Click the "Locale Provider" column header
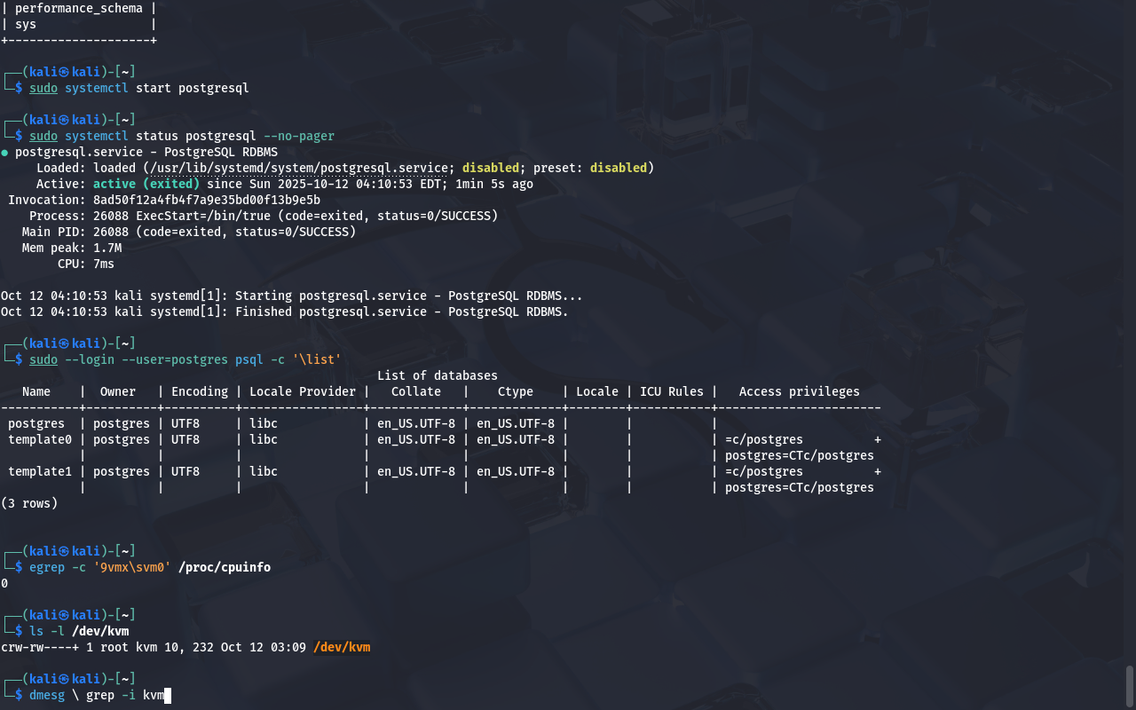 303,392
